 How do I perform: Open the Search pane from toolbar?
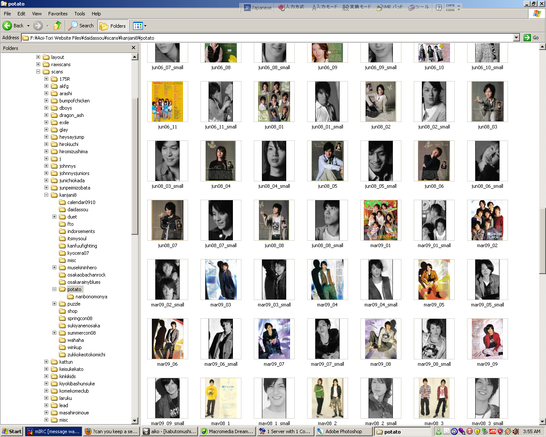click(x=81, y=26)
